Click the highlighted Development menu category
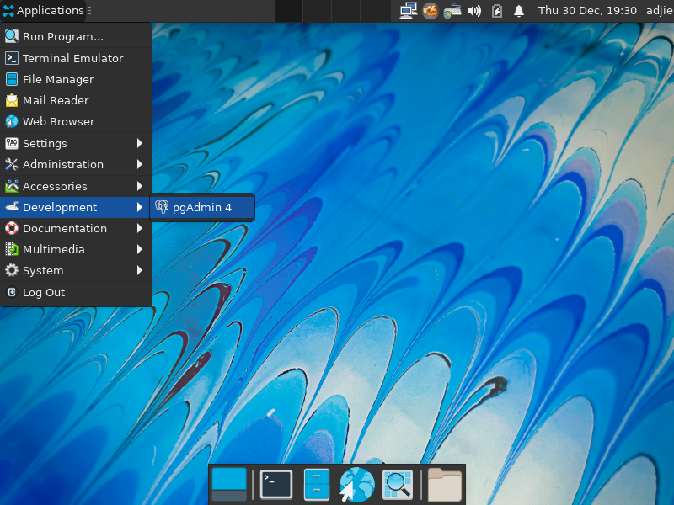Viewport: 674px width, 505px height. pyautogui.click(x=76, y=207)
